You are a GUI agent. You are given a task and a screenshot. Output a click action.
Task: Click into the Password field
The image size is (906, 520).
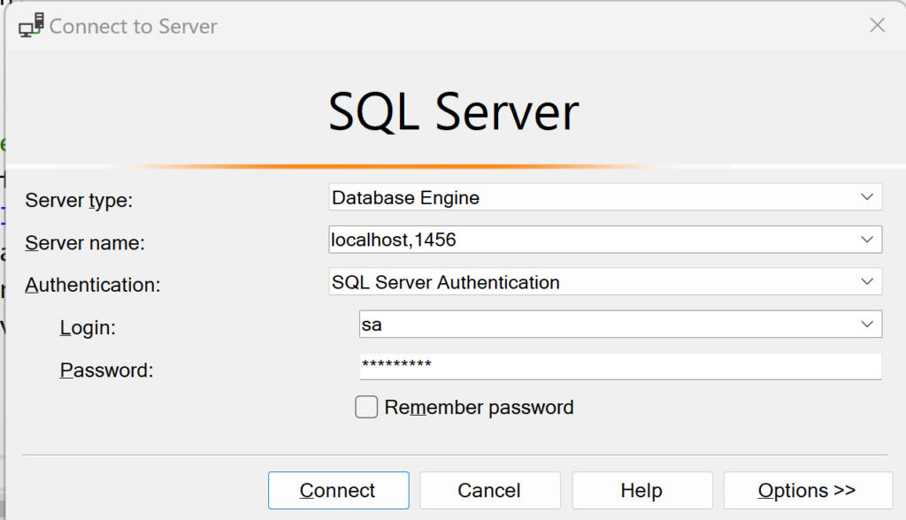coord(619,366)
